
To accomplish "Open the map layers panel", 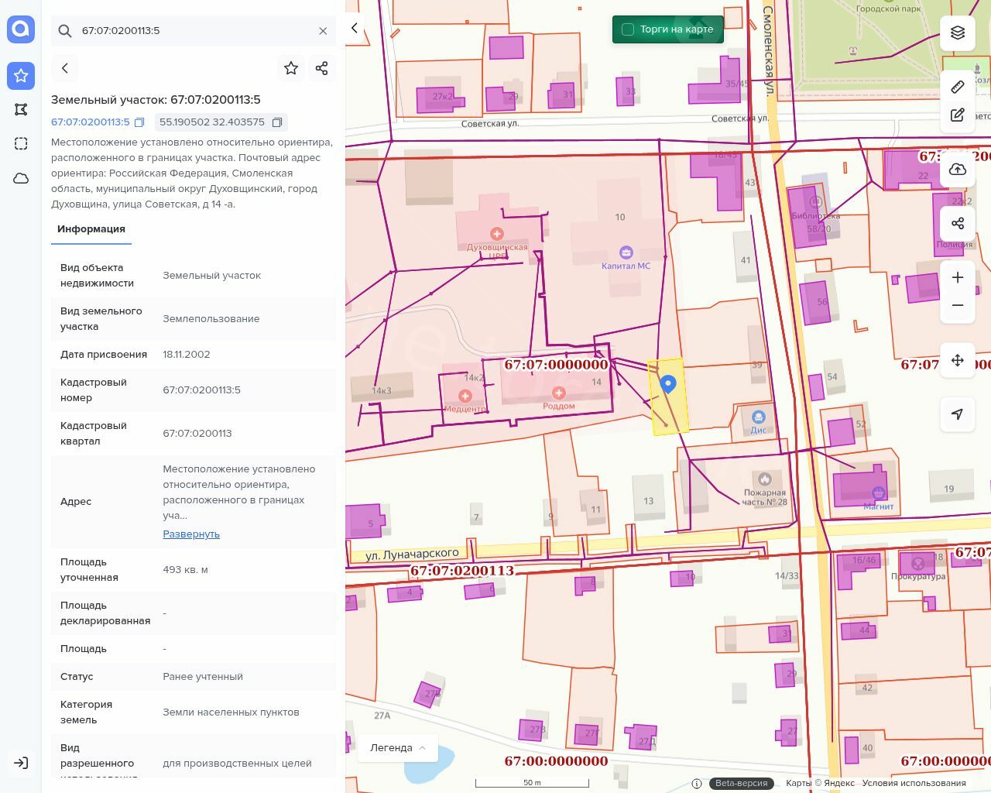I will tap(958, 33).
